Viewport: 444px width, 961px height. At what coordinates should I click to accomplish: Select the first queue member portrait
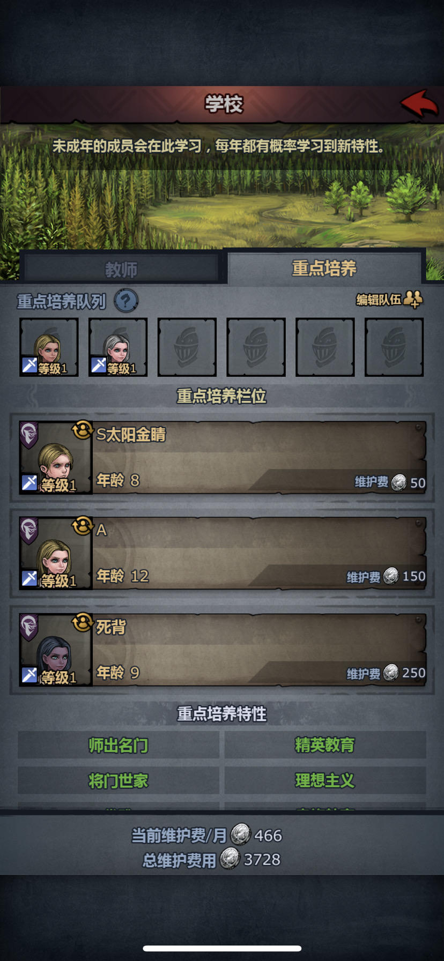click(x=49, y=347)
